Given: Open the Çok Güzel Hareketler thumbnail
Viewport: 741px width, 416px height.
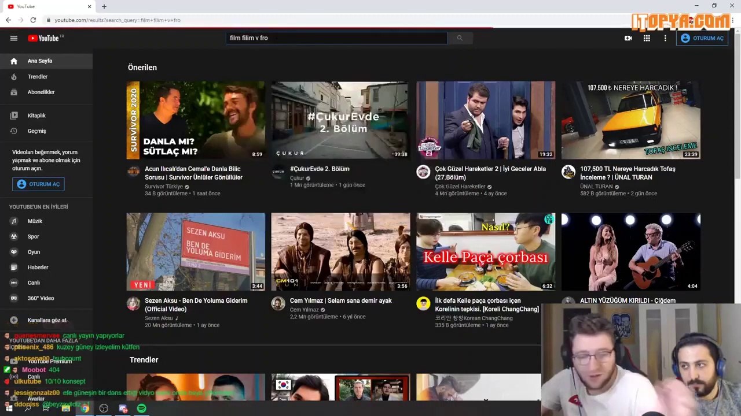Looking at the screenshot, I should (x=486, y=120).
